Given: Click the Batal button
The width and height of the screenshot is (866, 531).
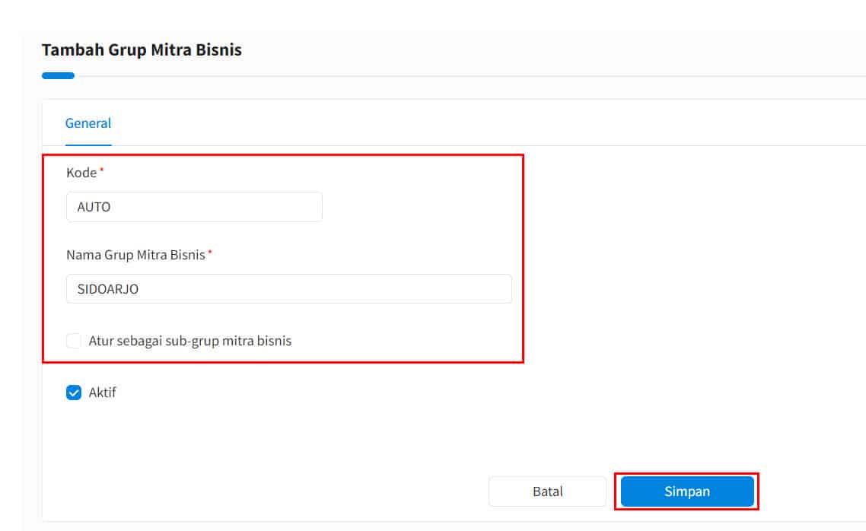Looking at the screenshot, I should click(x=547, y=491).
